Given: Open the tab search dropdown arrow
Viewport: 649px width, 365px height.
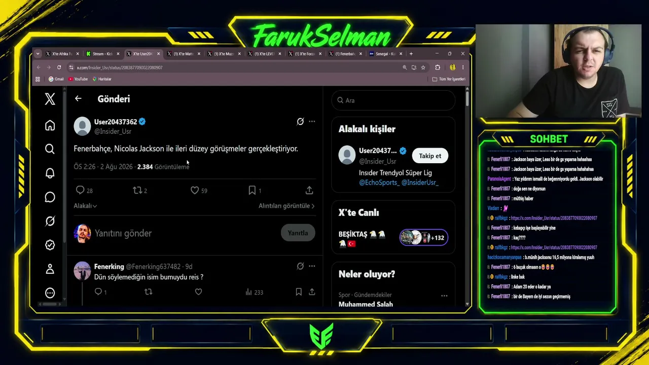Looking at the screenshot, I should tap(38, 54).
